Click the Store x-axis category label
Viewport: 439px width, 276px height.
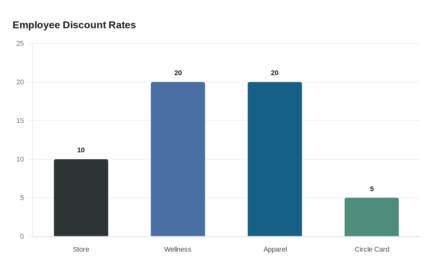pos(81,249)
